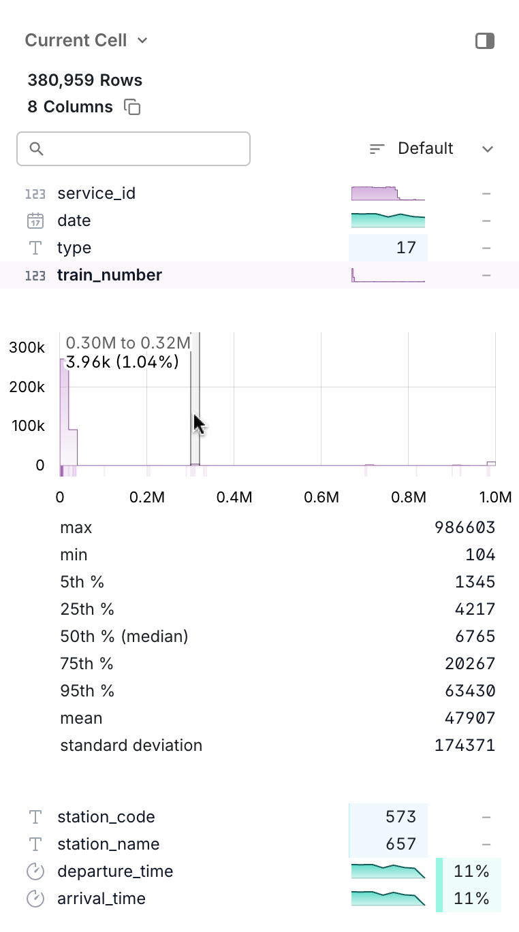
Task: Click the clock icon beside departure_time
Action: (35, 871)
